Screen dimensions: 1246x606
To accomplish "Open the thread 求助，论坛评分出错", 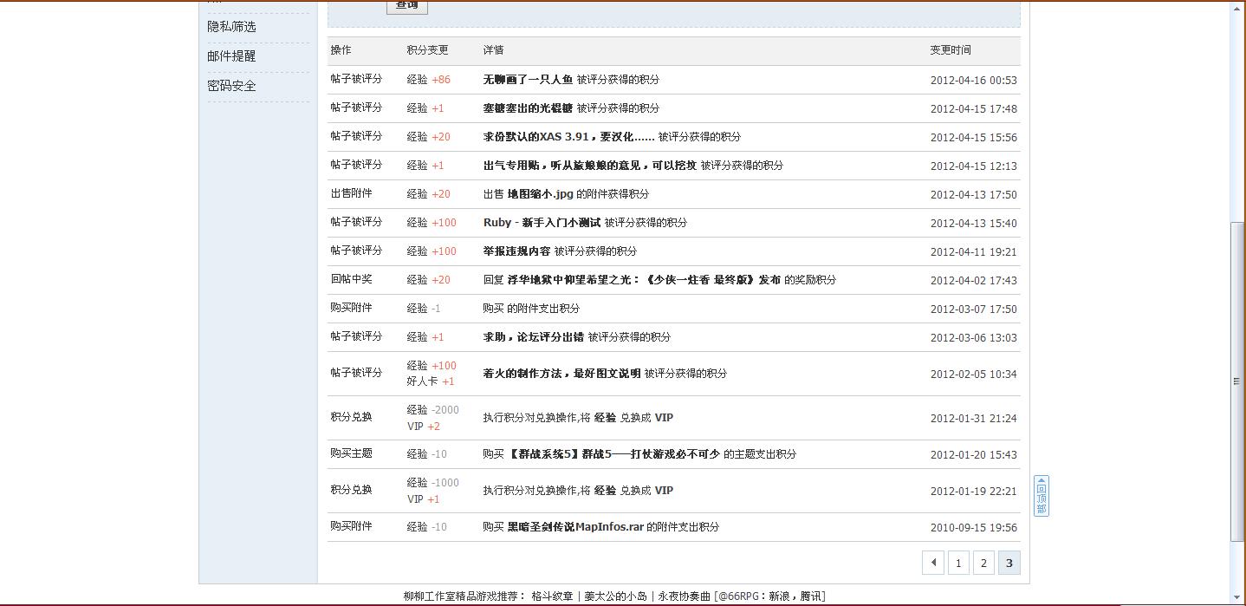I will tap(533, 337).
